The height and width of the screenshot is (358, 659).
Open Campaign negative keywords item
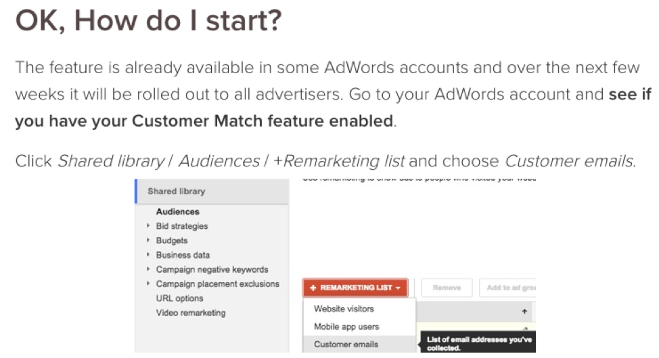[x=212, y=269]
